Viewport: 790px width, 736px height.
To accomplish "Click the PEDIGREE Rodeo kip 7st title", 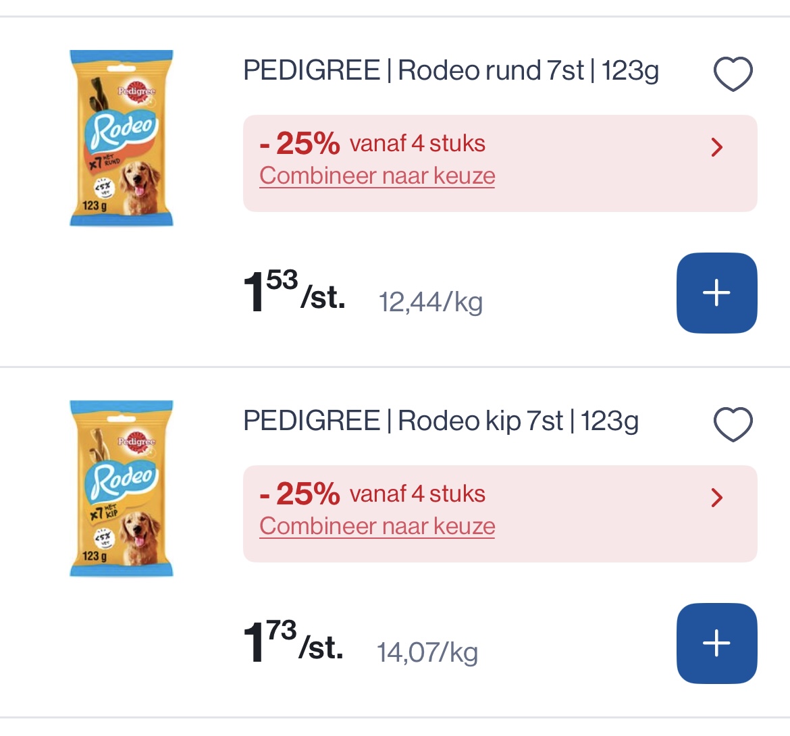I will point(441,419).
